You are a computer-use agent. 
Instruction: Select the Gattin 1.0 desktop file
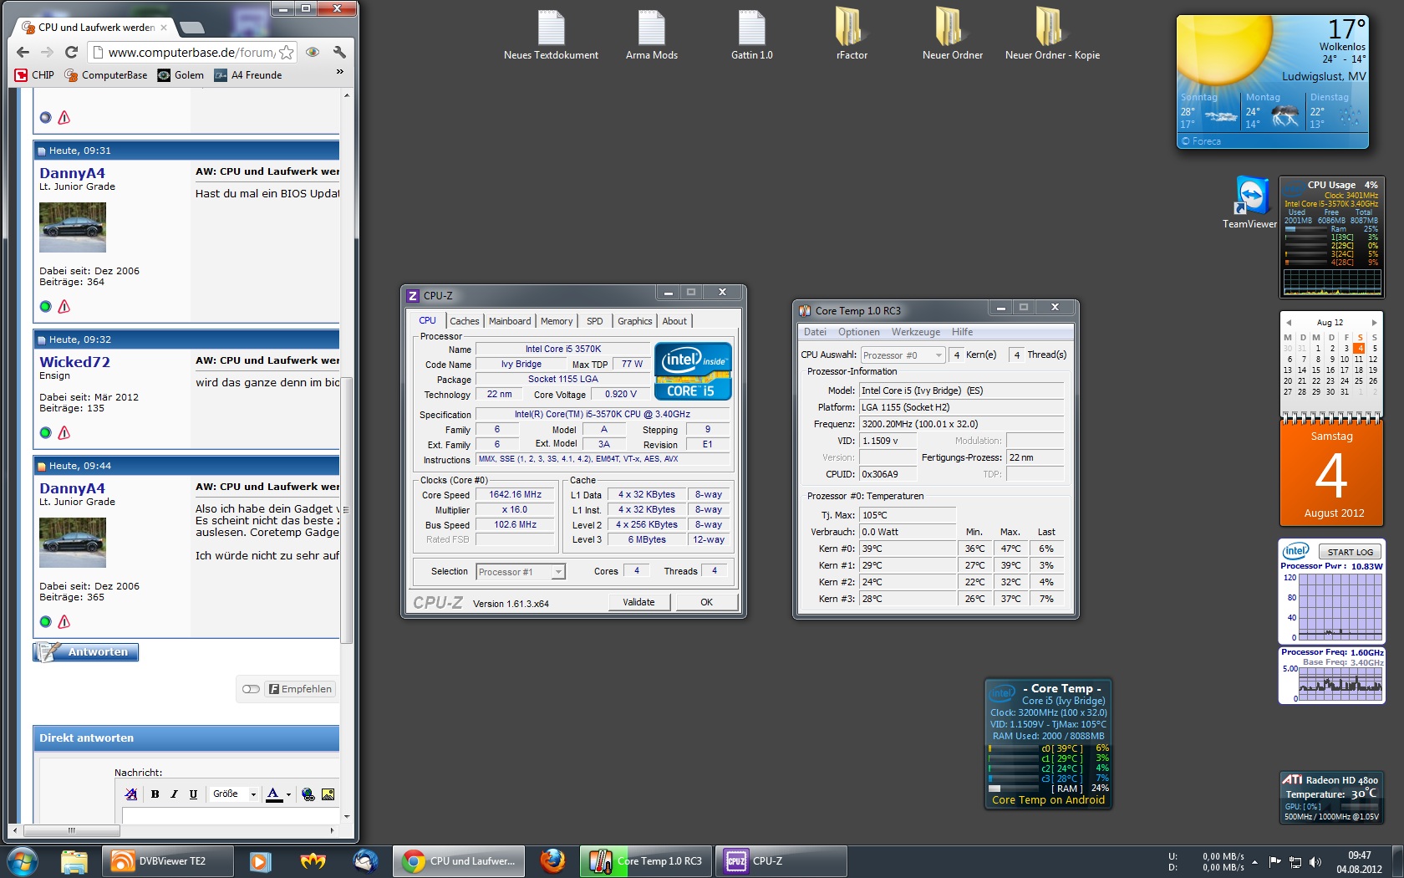[x=752, y=34]
